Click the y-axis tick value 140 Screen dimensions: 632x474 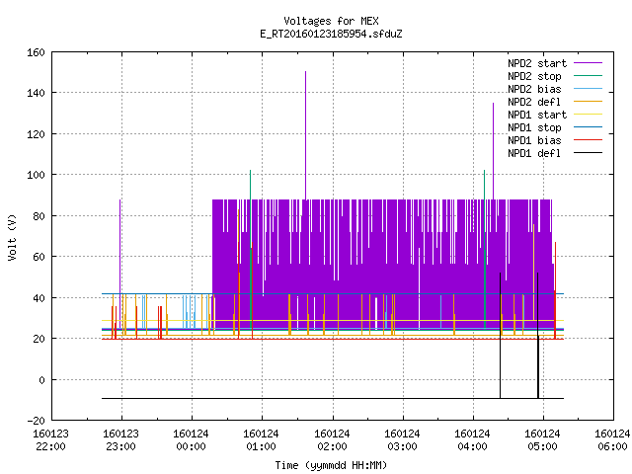(36, 93)
